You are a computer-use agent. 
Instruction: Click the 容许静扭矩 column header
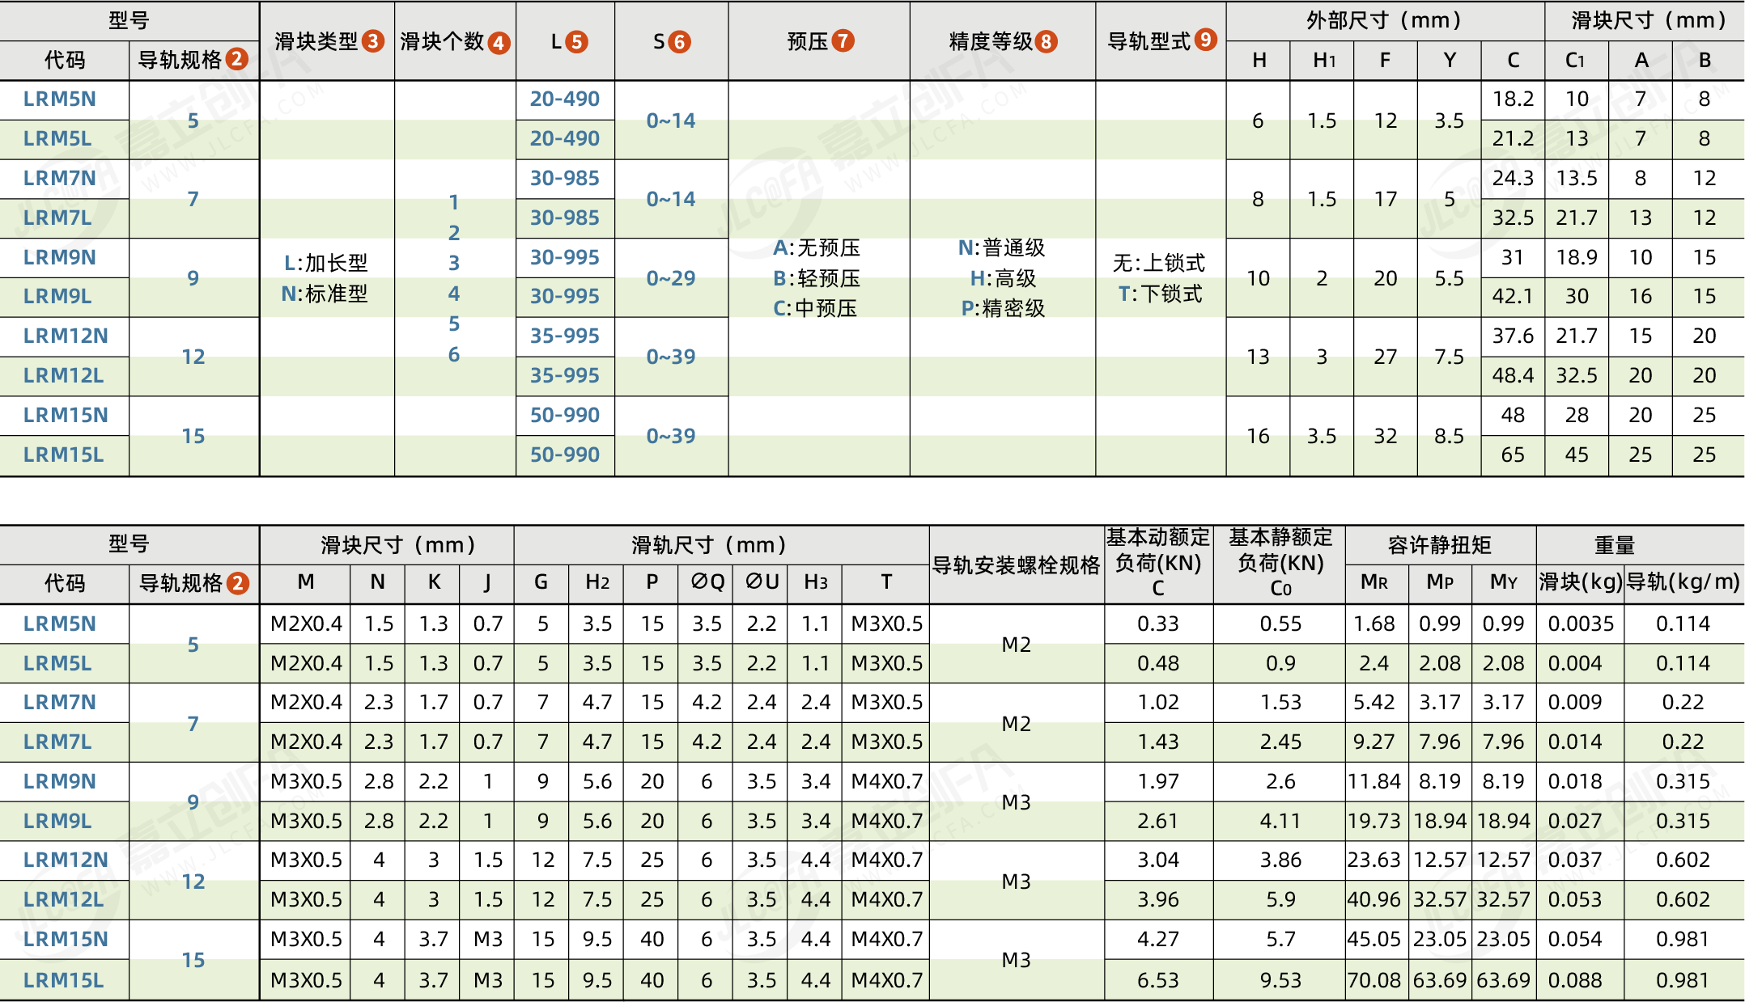(x=1439, y=545)
